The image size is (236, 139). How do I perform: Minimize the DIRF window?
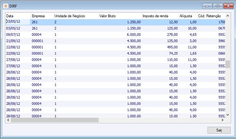pos(207,6)
